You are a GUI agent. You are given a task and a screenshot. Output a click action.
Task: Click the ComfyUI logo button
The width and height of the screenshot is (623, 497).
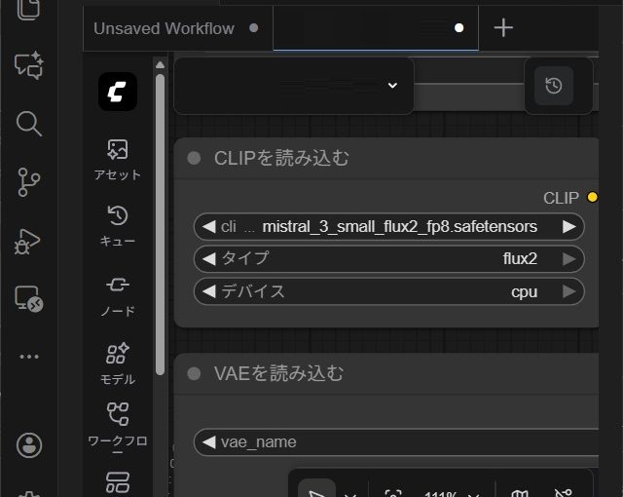118,92
